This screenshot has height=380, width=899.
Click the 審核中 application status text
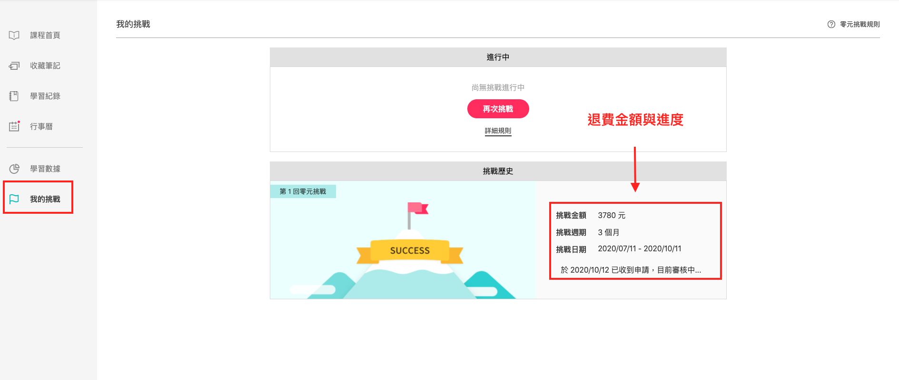pyautogui.click(x=631, y=270)
